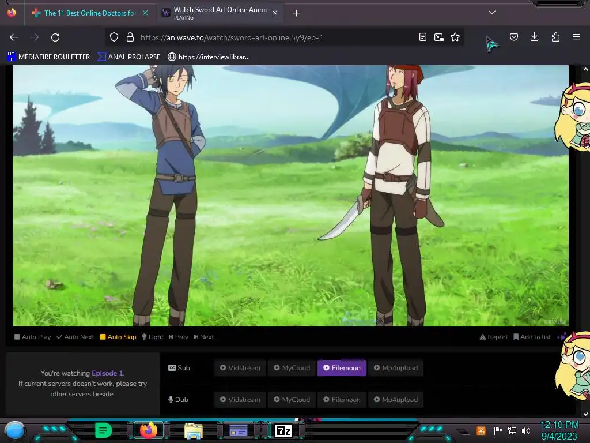Toggle the Auto Play checkbox
This screenshot has height=443, width=590.
click(x=32, y=337)
